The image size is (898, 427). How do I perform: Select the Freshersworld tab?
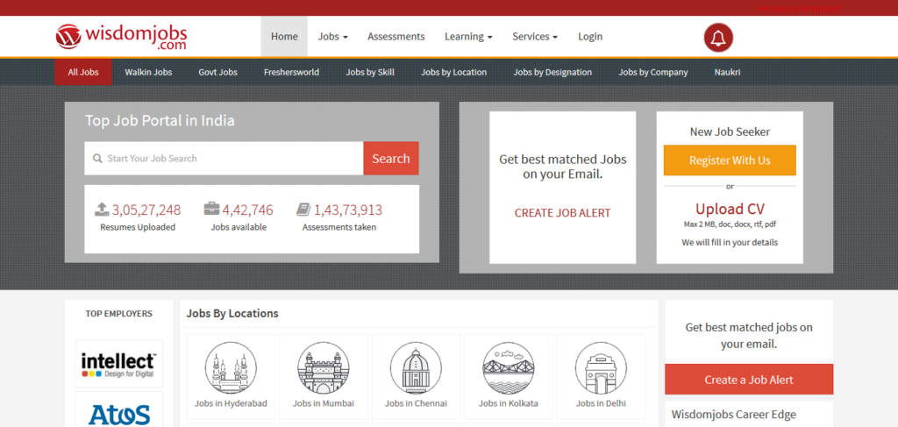click(291, 72)
